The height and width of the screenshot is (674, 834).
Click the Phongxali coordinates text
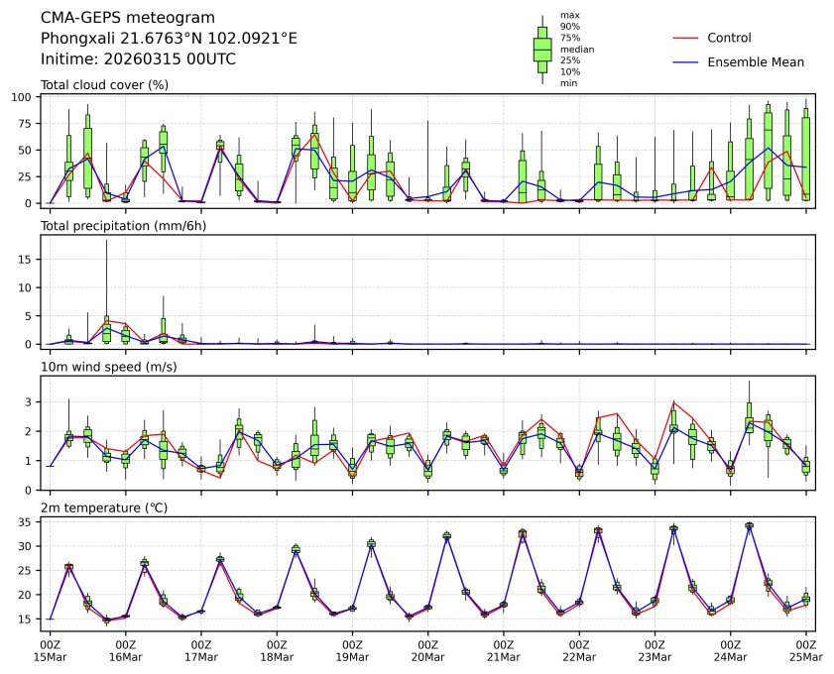coord(169,39)
